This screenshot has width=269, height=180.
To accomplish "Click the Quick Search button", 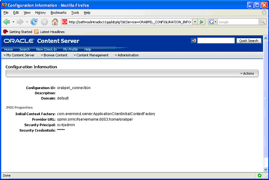I will (249, 41).
